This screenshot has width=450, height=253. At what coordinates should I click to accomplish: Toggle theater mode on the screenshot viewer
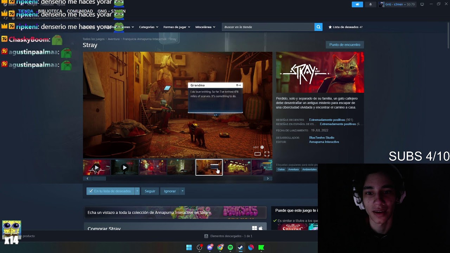click(258, 154)
